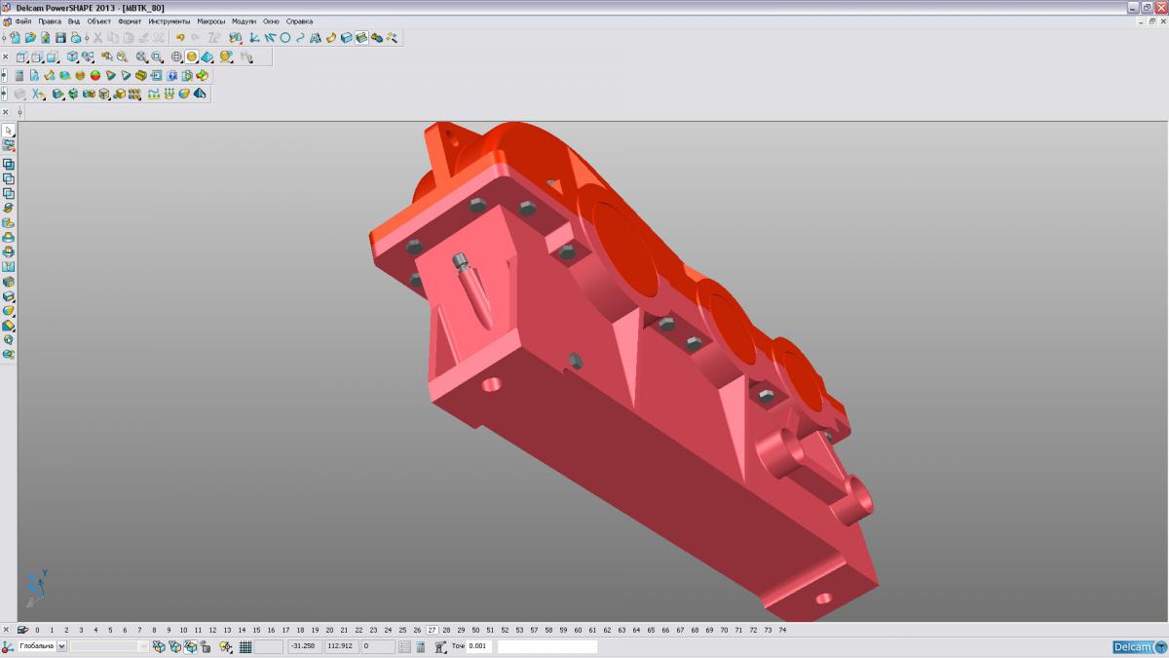This screenshot has width=1169, height=658.
Task: Toggle level 74 on level bar
Action: pyautogui.click(x=782, y=630)
